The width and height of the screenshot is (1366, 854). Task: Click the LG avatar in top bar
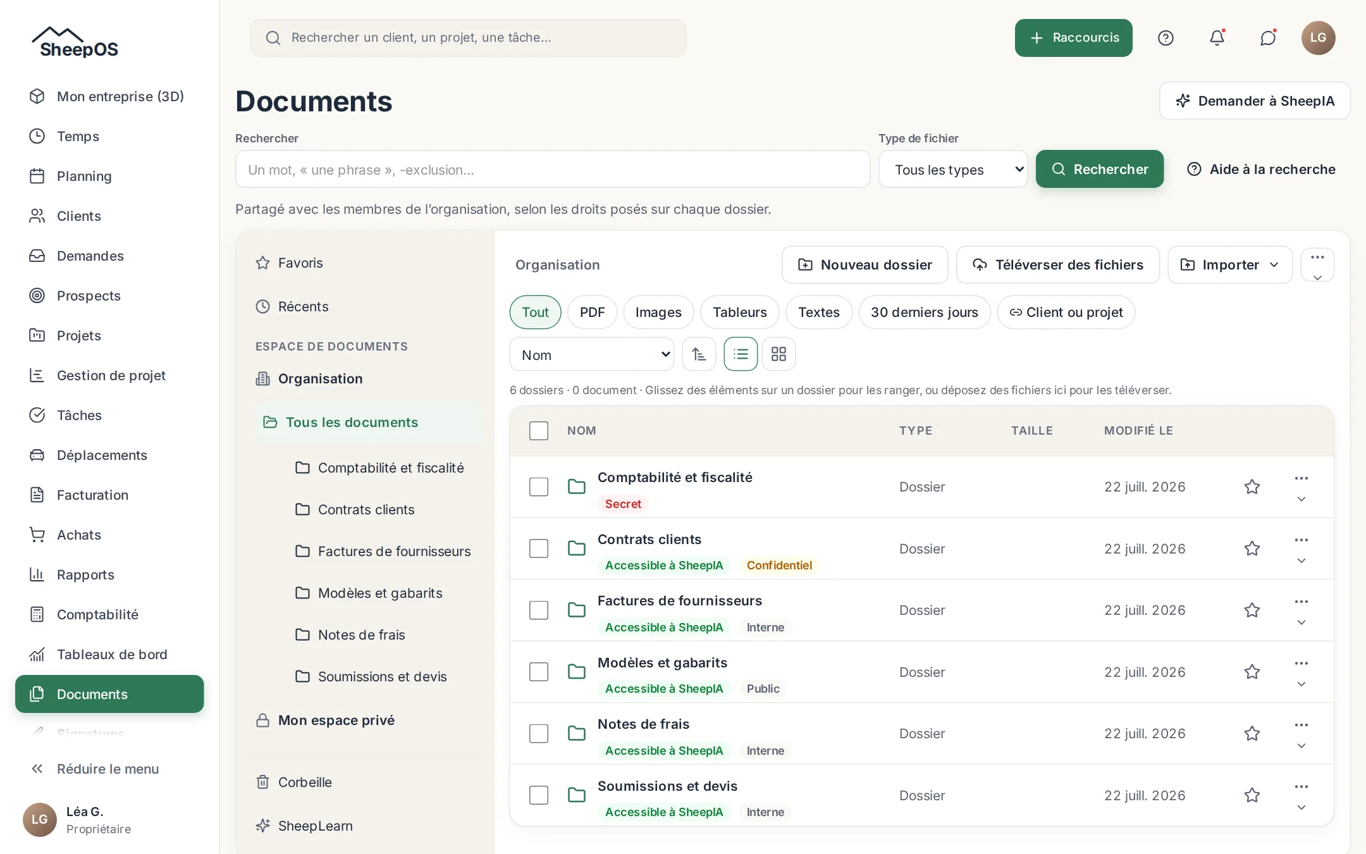point(1318,38)
